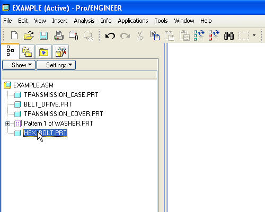Switch to the Favorites tab
The width and height of the screenshot is (265, 212).
[43, 51]
